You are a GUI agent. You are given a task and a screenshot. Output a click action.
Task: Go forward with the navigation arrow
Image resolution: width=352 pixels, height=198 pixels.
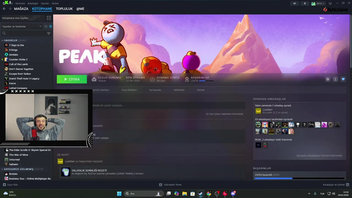pyautogui.click(x=10, y=9)
